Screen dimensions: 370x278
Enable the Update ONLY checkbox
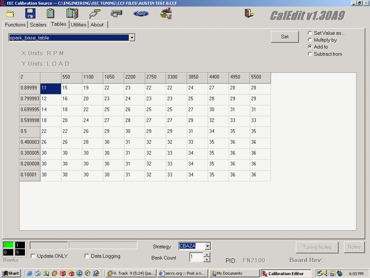[x=33, y=256]
